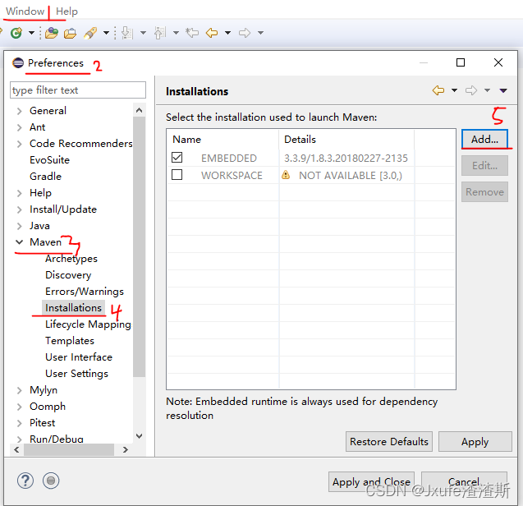Click the open task folder toolbar icon
Viewport: 523px width, 506px height.
pos(70,33)
